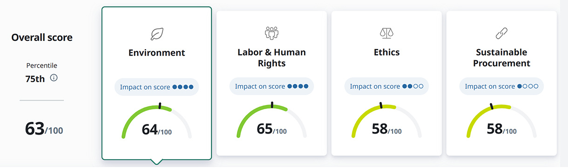
Task: Click the Environment impact on score dots
Action: (183, 87)
